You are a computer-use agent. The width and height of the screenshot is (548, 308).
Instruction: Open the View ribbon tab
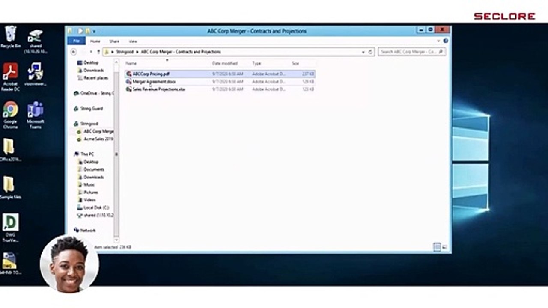pyautogui.click(x=133, y=41)
